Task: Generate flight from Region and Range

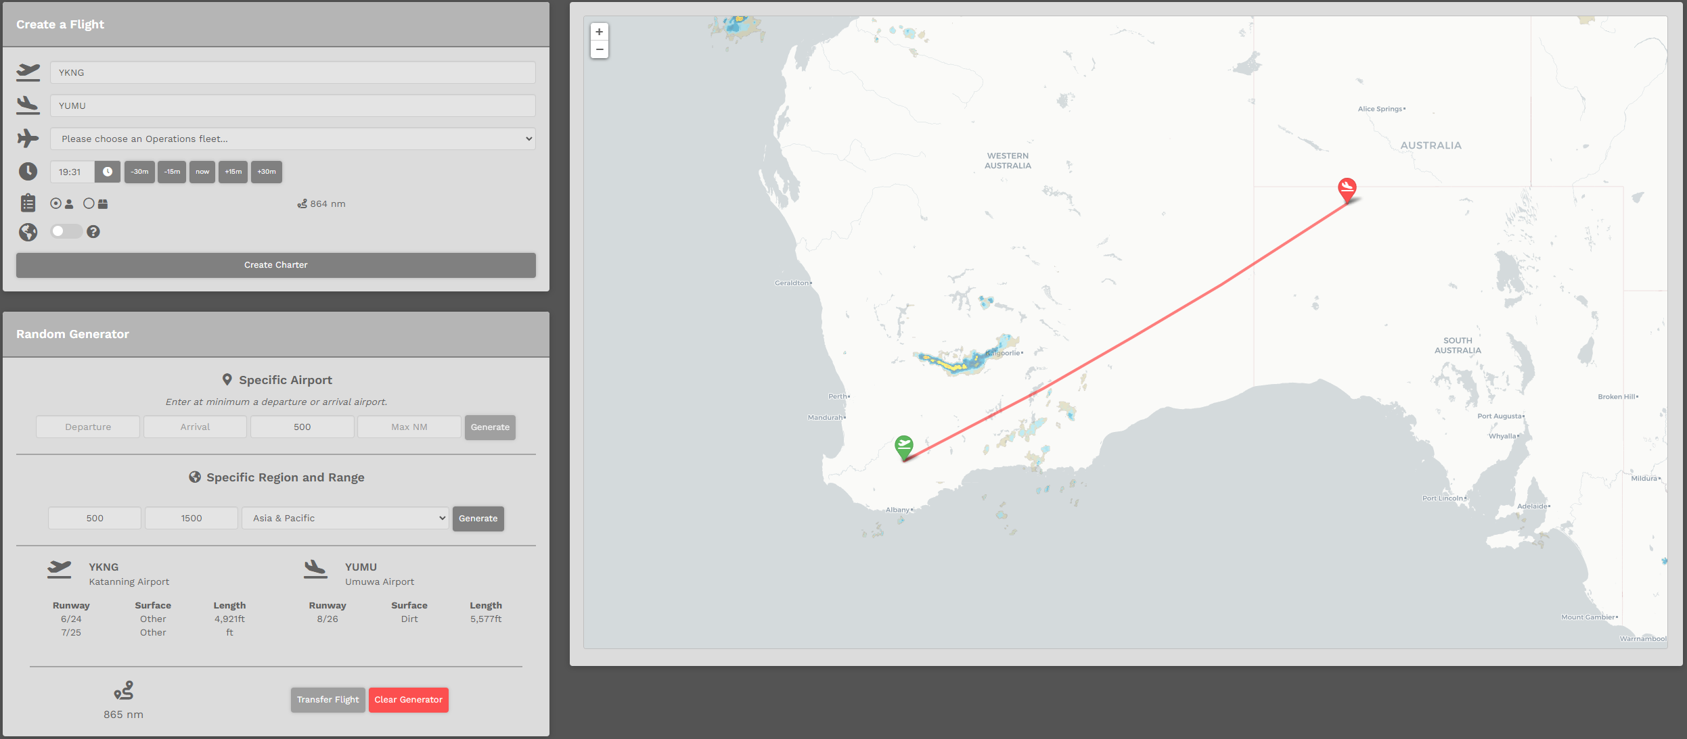Action: pos(478,519)
